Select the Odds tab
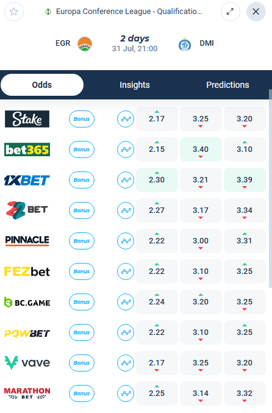 click(42, 85)
